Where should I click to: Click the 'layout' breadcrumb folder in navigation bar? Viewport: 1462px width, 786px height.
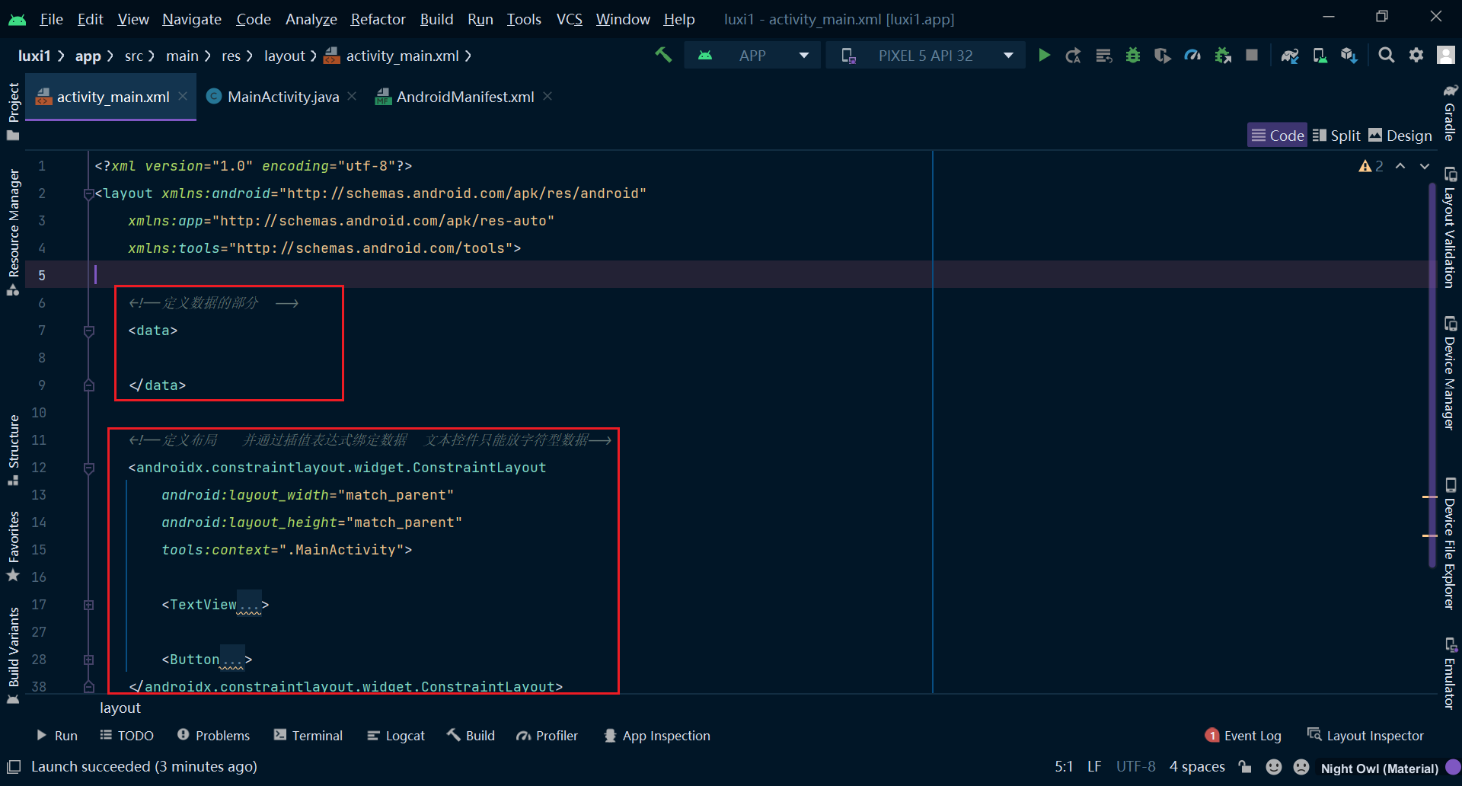(x=284, y=56)
